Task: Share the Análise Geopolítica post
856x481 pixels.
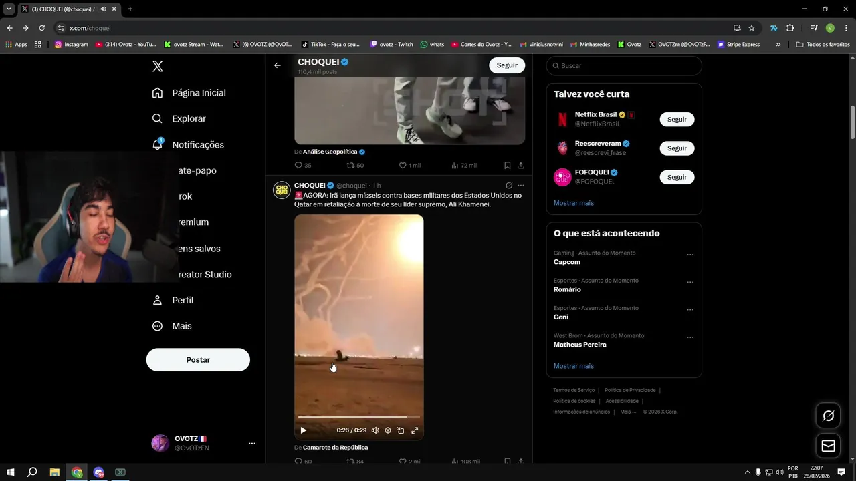Action: point(521,165)
